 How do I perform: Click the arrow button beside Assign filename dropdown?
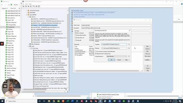129,56
